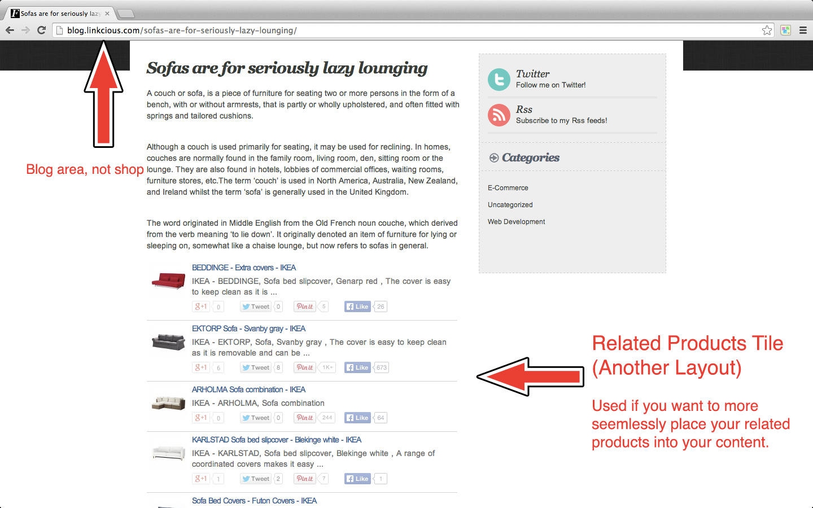The image size is (813, 508).
Task: Click Google +1 button for ARHOLMA
Action: pos(201,418)
